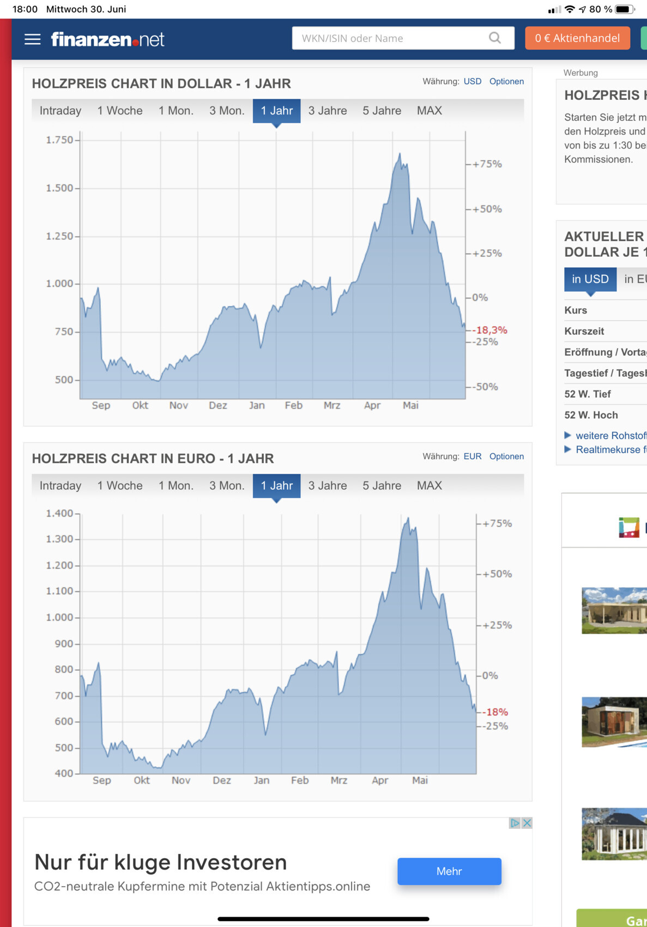Open the hamburger navigation menu

click(x=33, y=39)
